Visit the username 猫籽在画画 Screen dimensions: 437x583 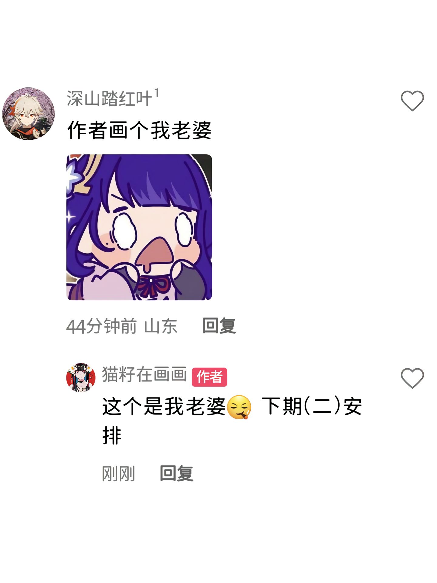(x=144, y=374)
